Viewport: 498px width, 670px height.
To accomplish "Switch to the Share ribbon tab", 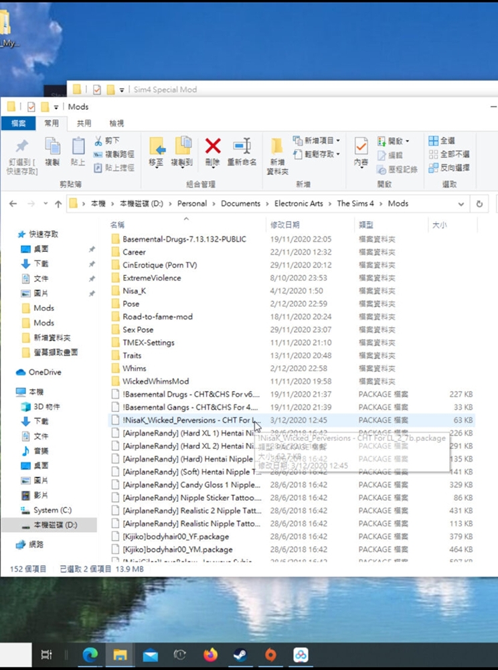I will pyautogui.click(x=84, y=123).
